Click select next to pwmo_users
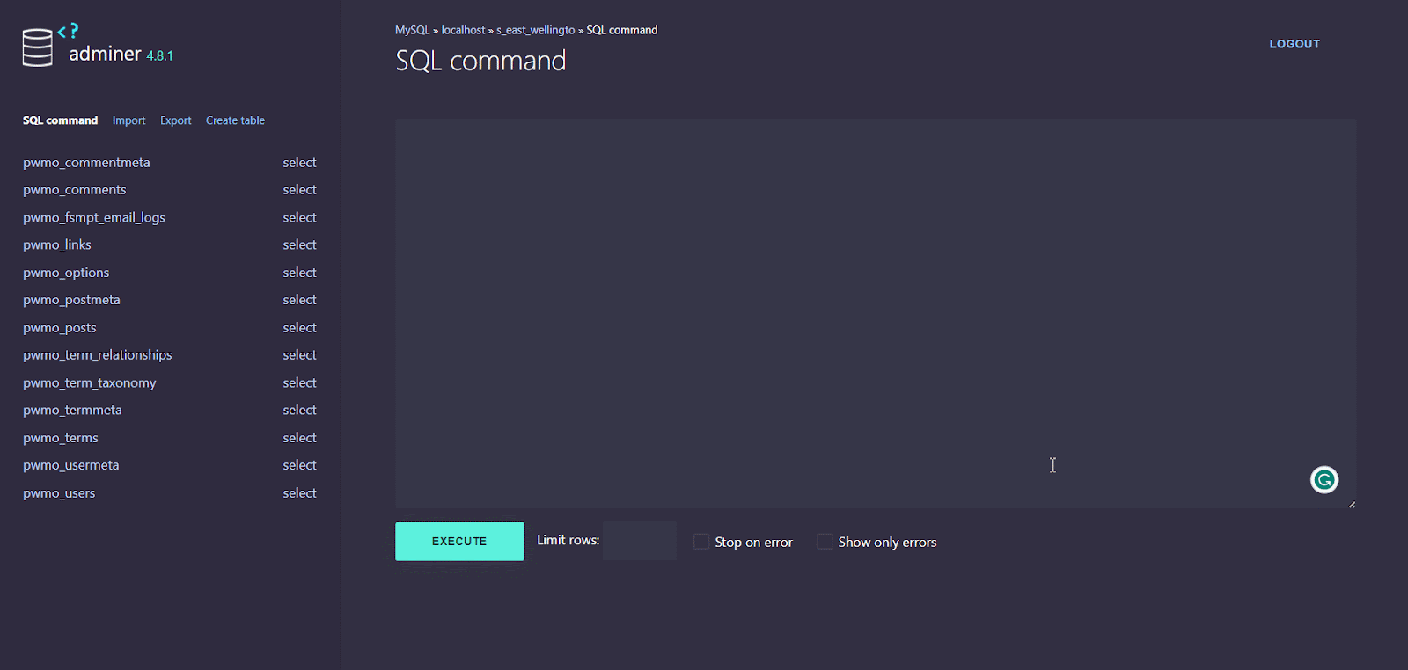 [x=299, y=493]
